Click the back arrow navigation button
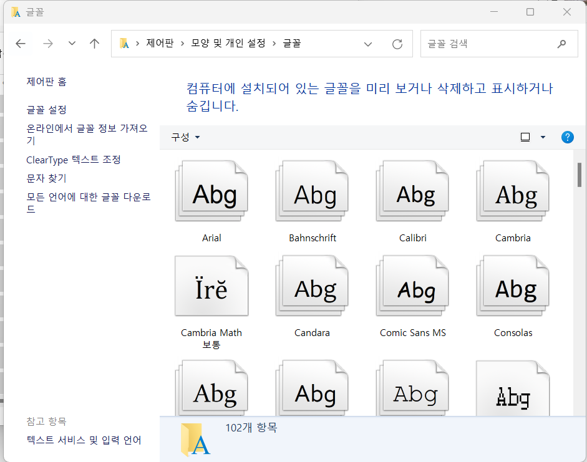 point(21,44)
